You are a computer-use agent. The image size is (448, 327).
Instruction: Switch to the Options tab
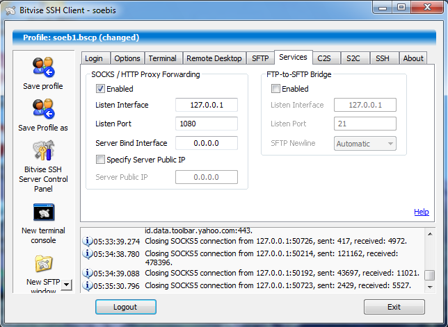(127, 58)
